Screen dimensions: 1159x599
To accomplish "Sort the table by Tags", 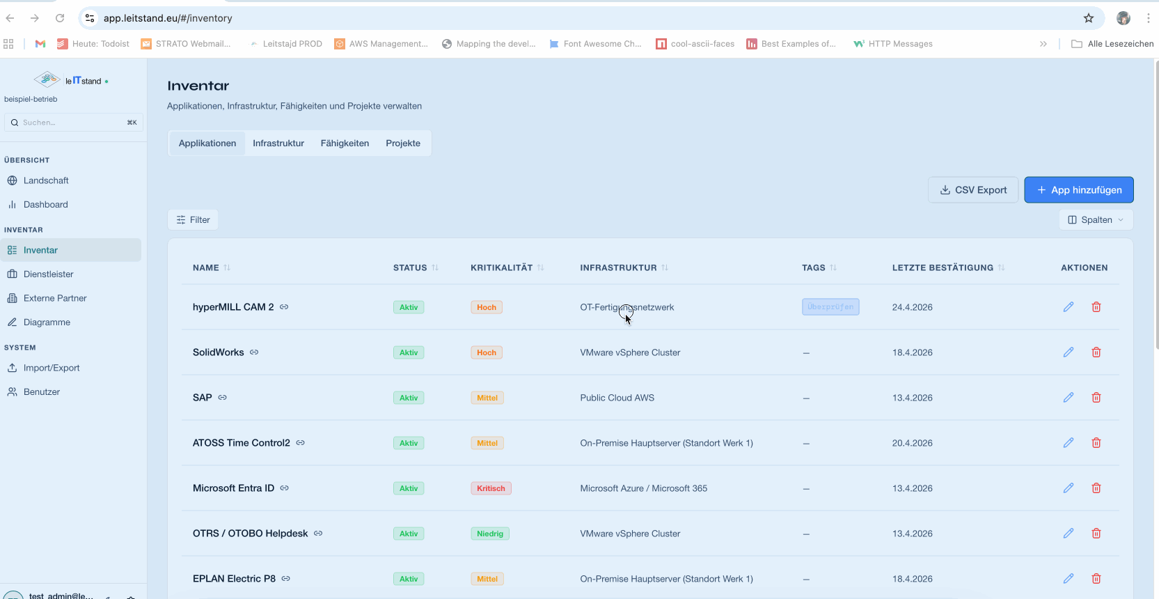I will click(819, 267).
